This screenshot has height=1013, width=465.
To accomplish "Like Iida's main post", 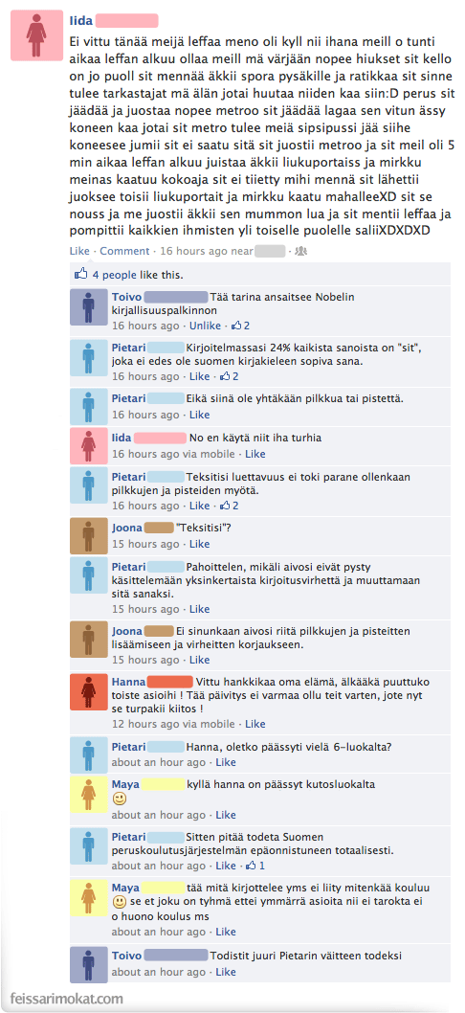I will 78,251.
